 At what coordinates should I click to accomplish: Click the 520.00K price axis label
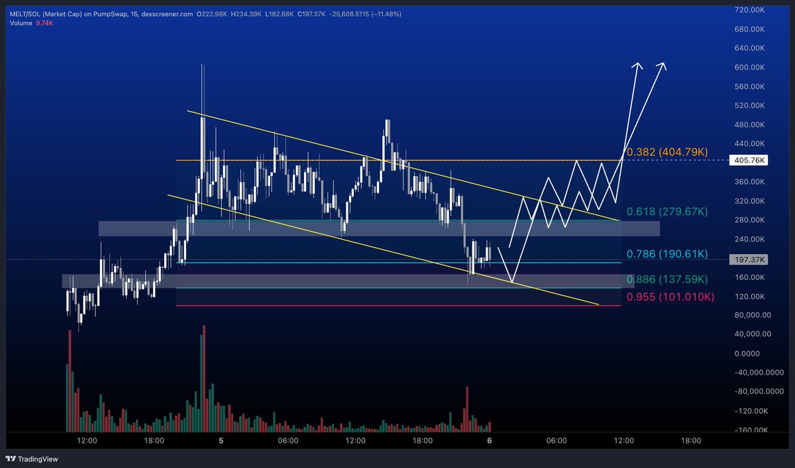(750, 106)
